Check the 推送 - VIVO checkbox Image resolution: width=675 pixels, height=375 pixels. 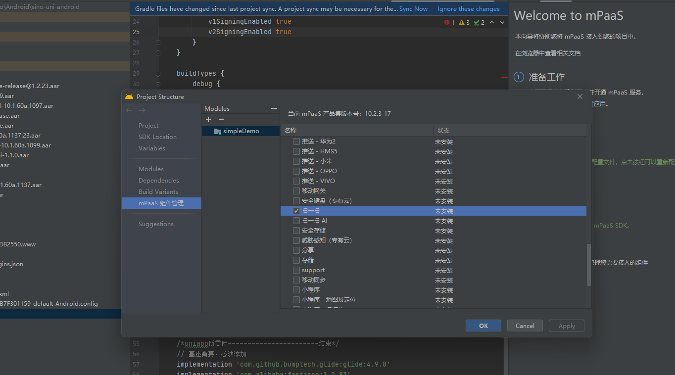tap(296, 181)
